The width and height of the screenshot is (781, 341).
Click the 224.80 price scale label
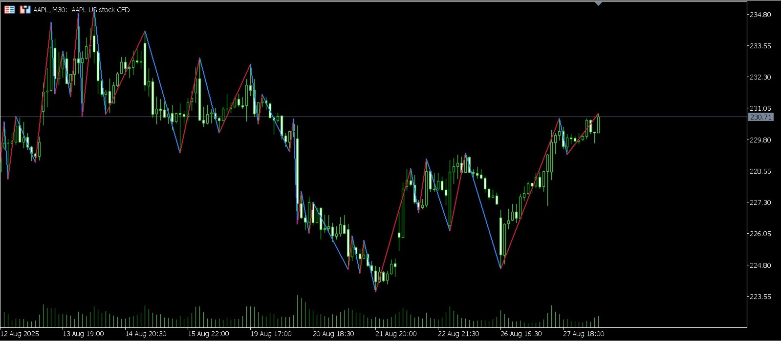pos(760,265)
